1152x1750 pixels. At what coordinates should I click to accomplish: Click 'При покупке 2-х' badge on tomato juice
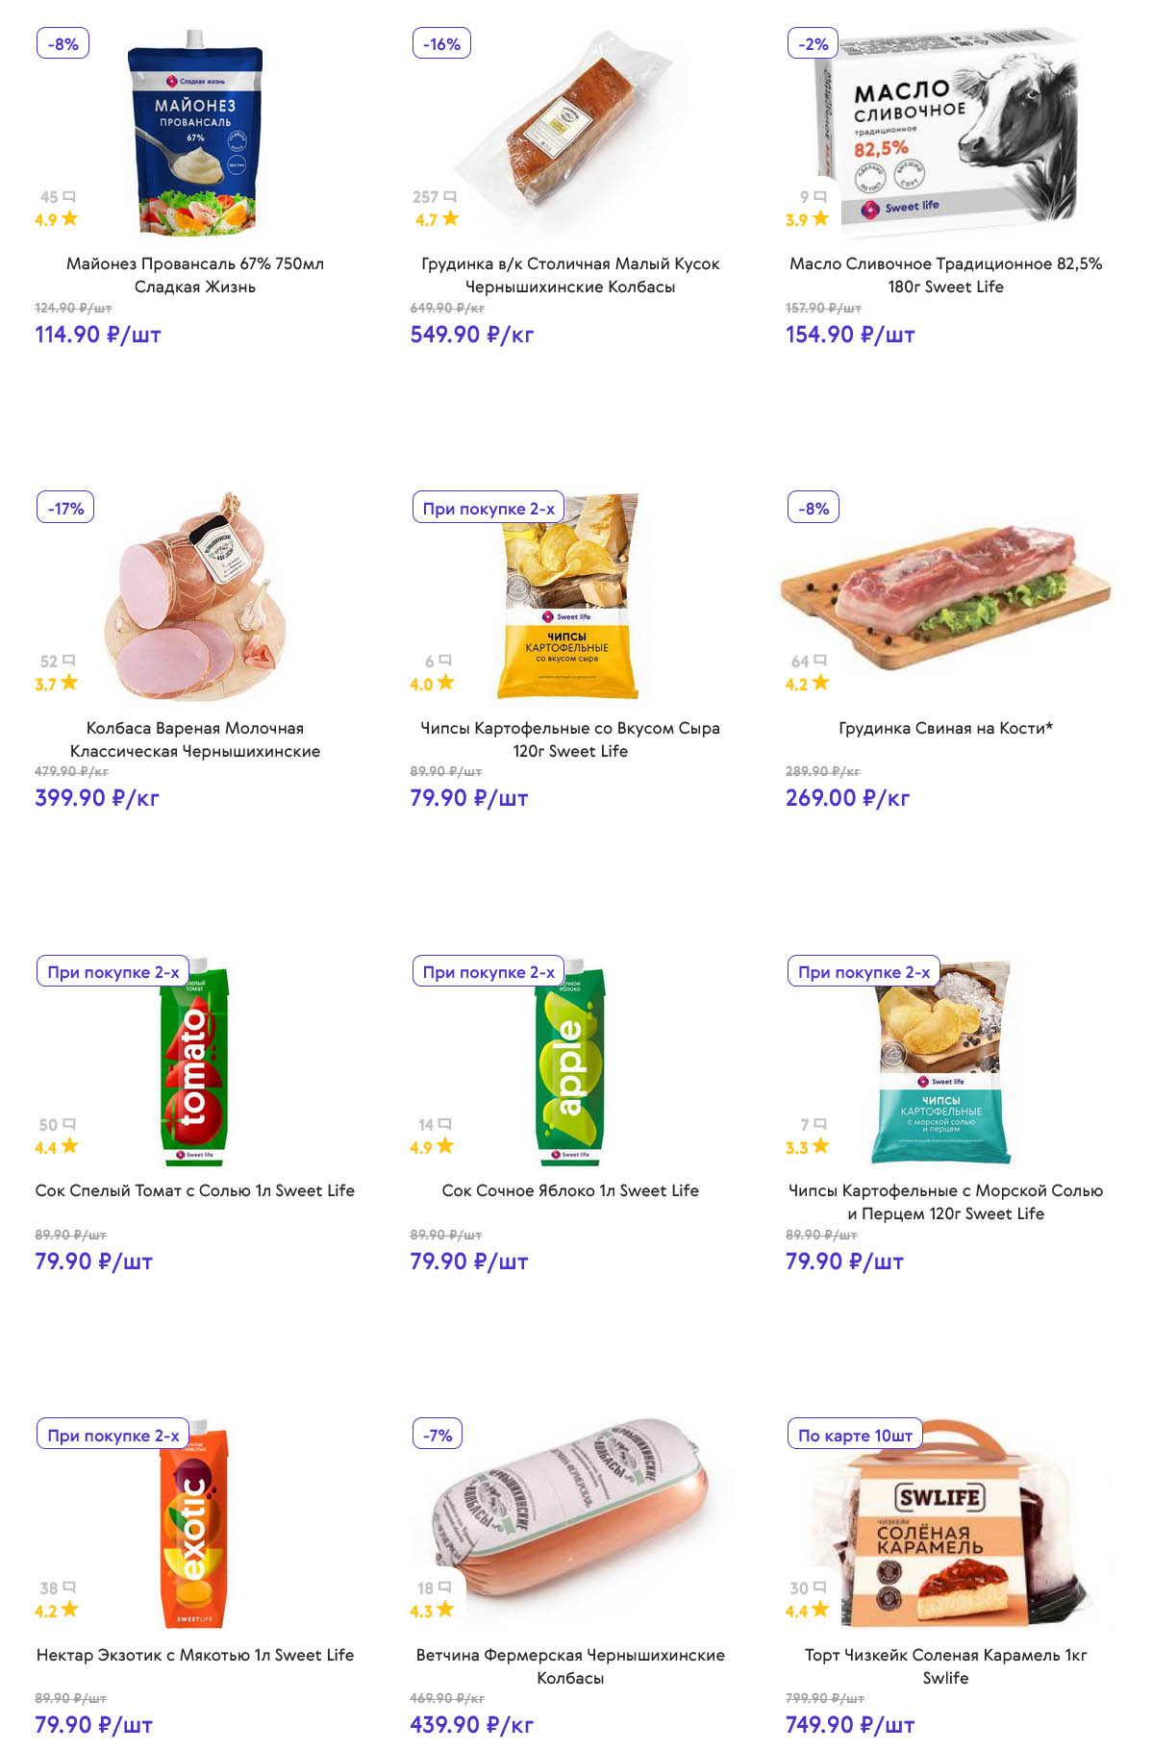click(113, 972)
